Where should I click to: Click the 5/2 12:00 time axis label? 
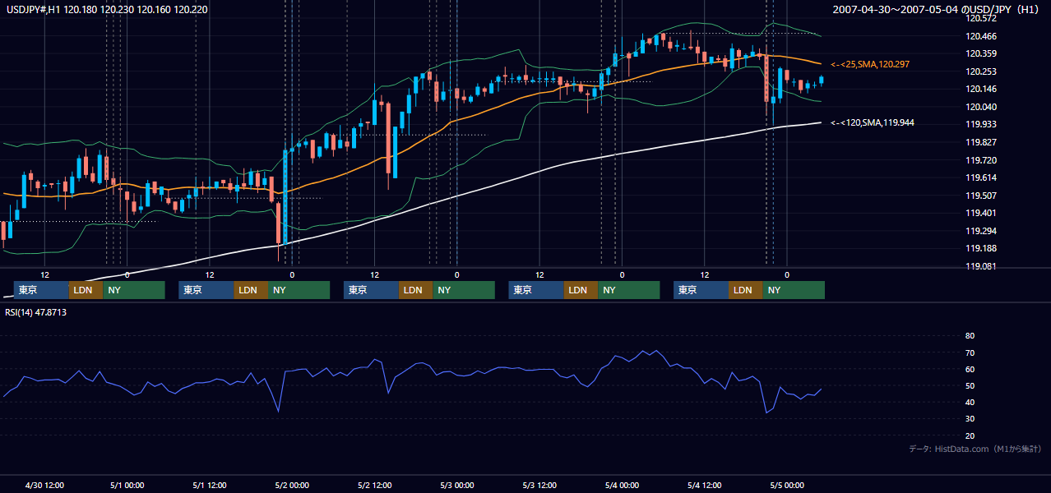pos(374,485)
